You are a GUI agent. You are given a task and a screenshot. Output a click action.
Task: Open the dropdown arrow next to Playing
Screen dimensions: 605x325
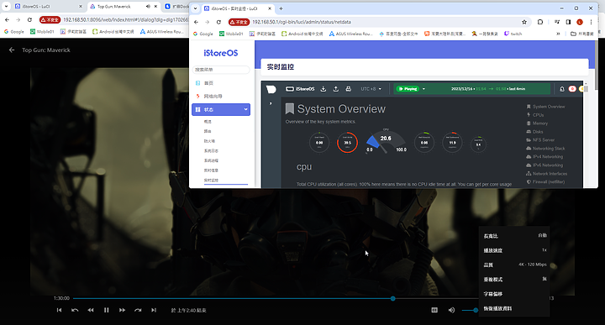coord(423,89)
